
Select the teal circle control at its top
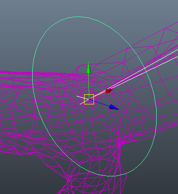[x=78, y=16]
